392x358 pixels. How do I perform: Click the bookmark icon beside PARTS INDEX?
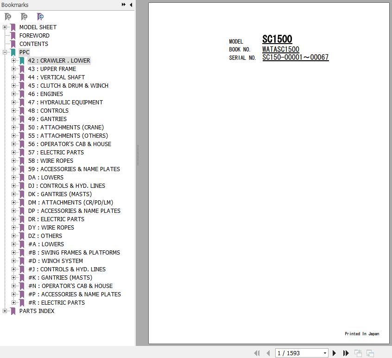coord(13,311)
